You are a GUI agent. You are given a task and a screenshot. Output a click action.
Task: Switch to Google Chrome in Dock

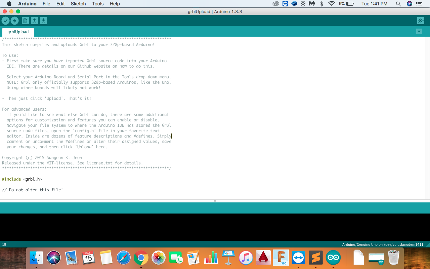click(141, 258)
